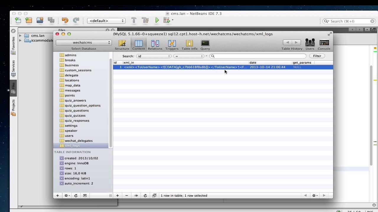Image resolution: width=378 pixels, height=212 pixels.
Task: Add a new table with plus icon under table list
Action: pos(58,196)
